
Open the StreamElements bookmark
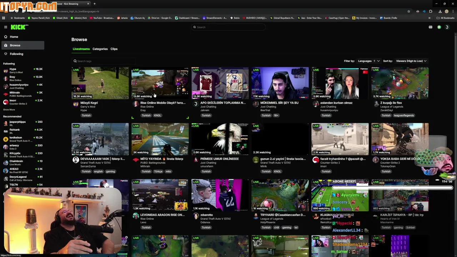coord(215,18)
